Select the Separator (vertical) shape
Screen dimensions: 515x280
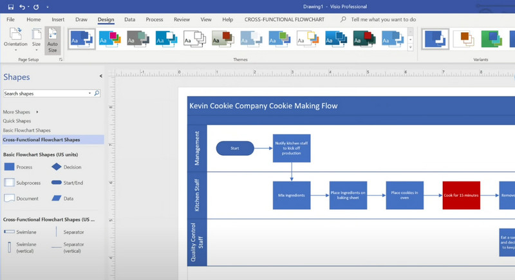coord(68,248)
